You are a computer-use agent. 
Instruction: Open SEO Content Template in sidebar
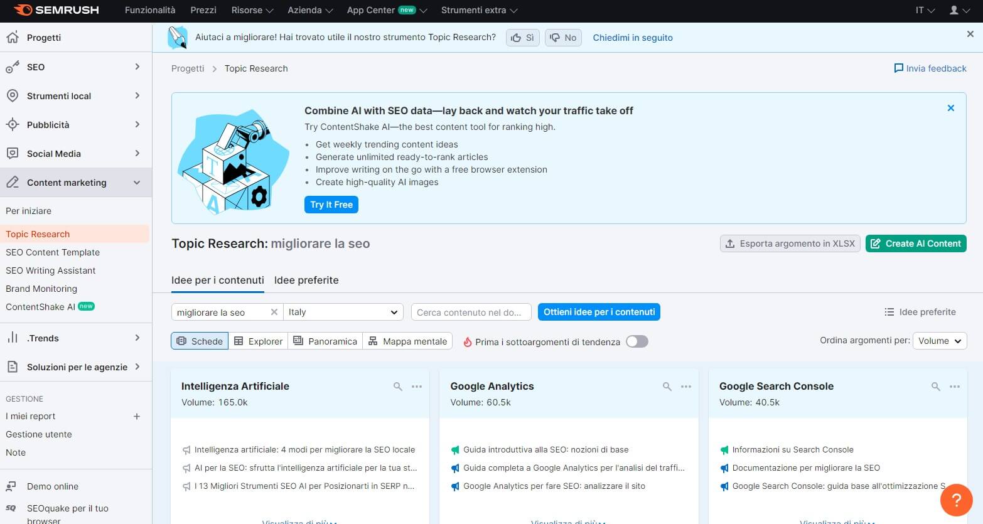53,252
